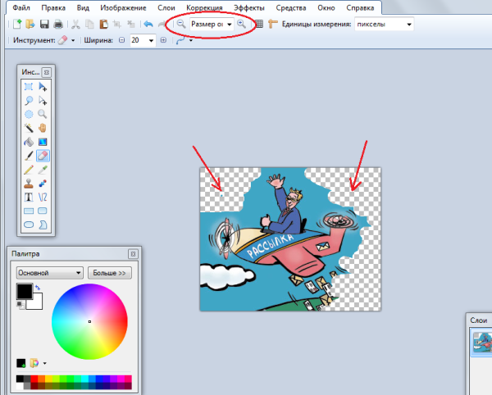492x395 pixels.
Task: Select the Clone Stamp tool
Action: pos(29,183)
